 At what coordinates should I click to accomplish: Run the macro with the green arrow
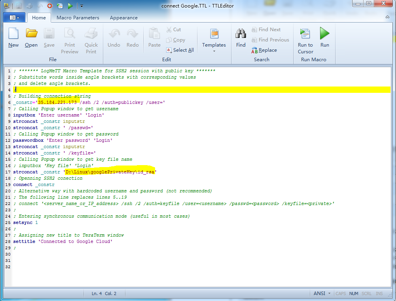(325, 38)
